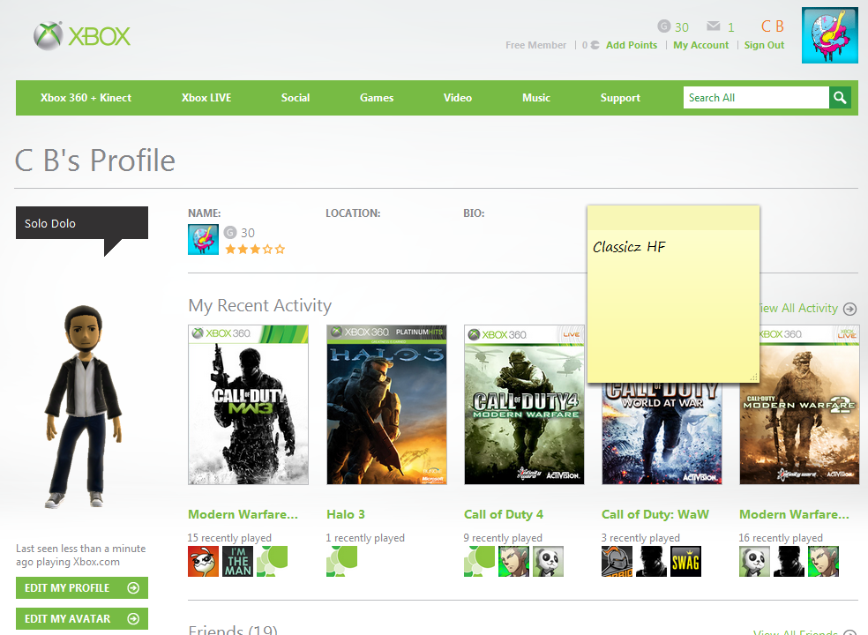Click the Edit My Profile arrow icon

[133, 588]
